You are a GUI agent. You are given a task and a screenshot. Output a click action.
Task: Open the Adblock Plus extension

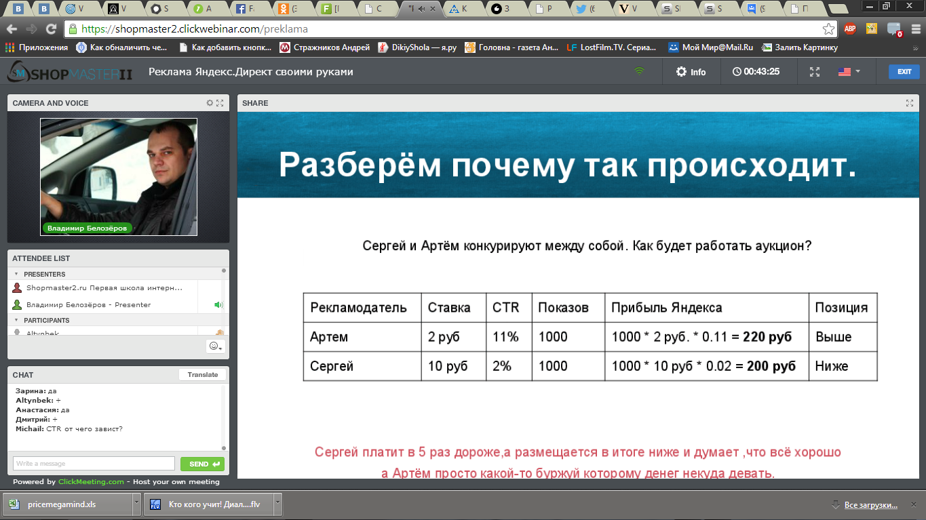pyautogui.click(x=850, y=29)
